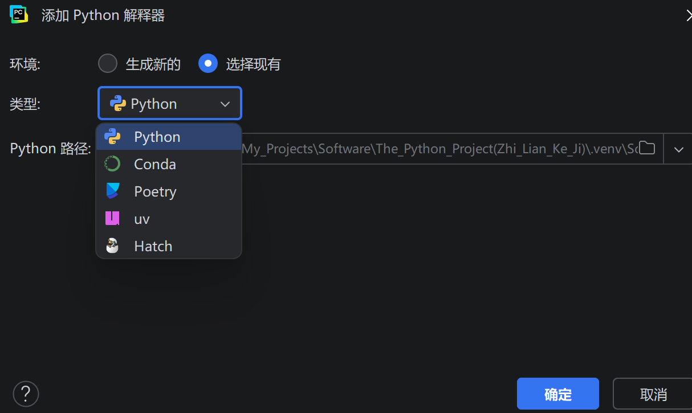Confirm with the 确定 button
Viewport: 692px width, 413px height.
coord(558,394)
